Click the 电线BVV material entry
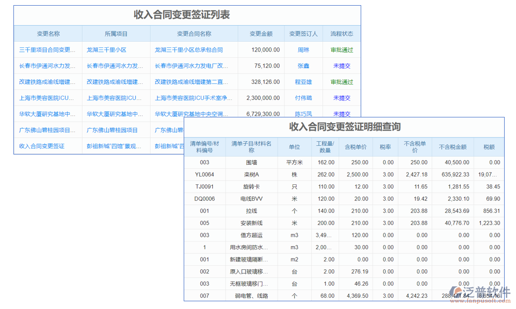This screenshot has width=516, height=309. click(x=251, y=199)
